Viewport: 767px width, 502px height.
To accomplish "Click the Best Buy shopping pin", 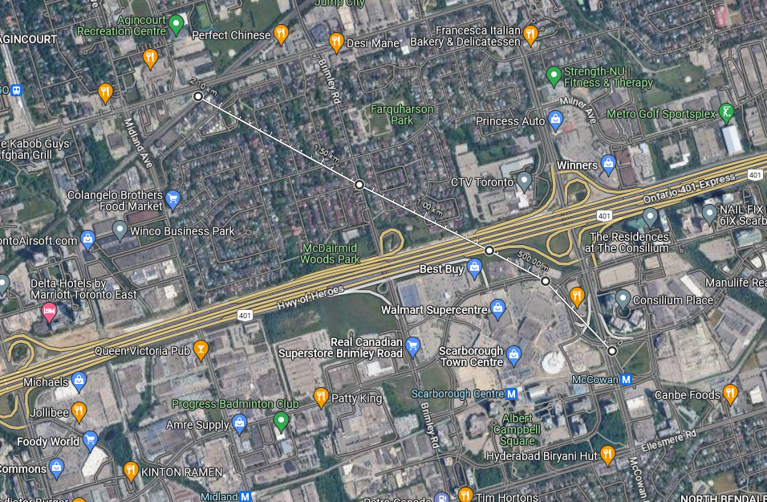I will (474, 268).
